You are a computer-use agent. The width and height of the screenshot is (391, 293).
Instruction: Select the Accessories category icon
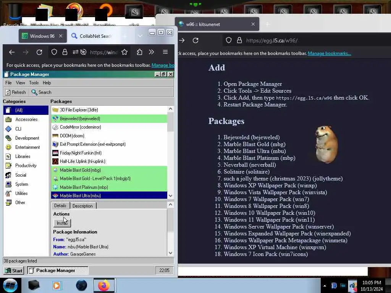(8, 119)
